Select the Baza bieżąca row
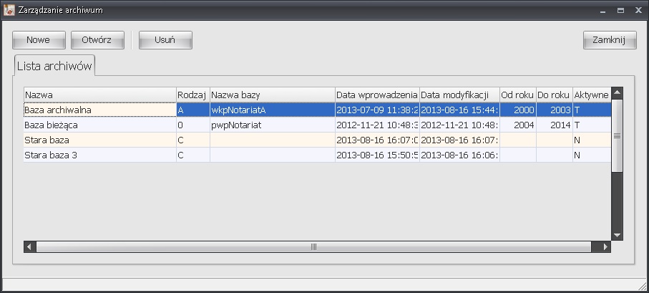649x293 pixels. 99,125
